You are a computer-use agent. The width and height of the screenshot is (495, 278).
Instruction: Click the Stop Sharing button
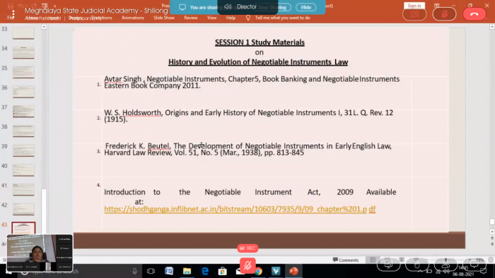pos(272,7)
